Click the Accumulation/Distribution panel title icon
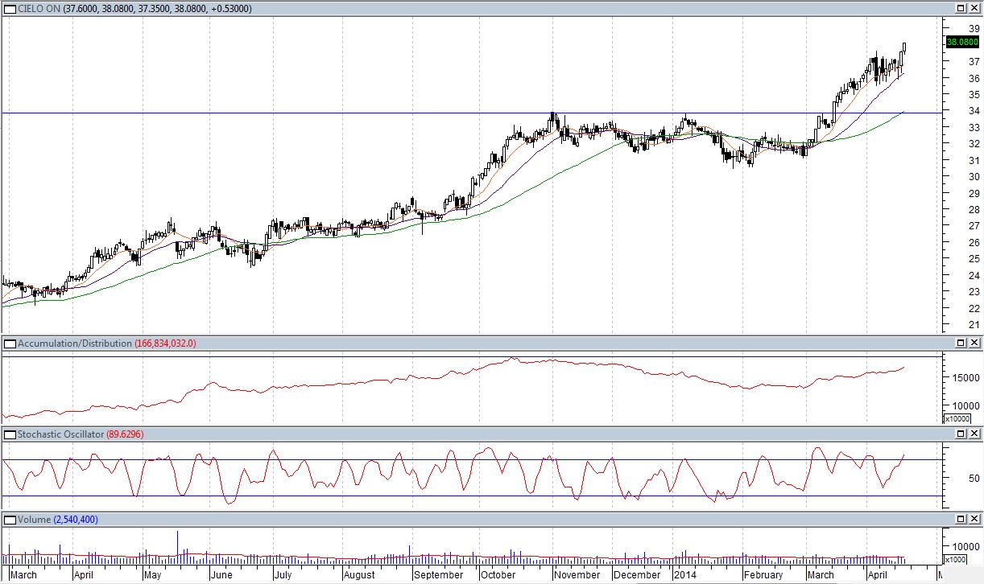Image resolution: width=984 pixels, height=584 pixels. pos(10,343)
